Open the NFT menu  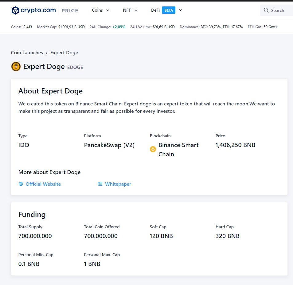coord(127,10)
